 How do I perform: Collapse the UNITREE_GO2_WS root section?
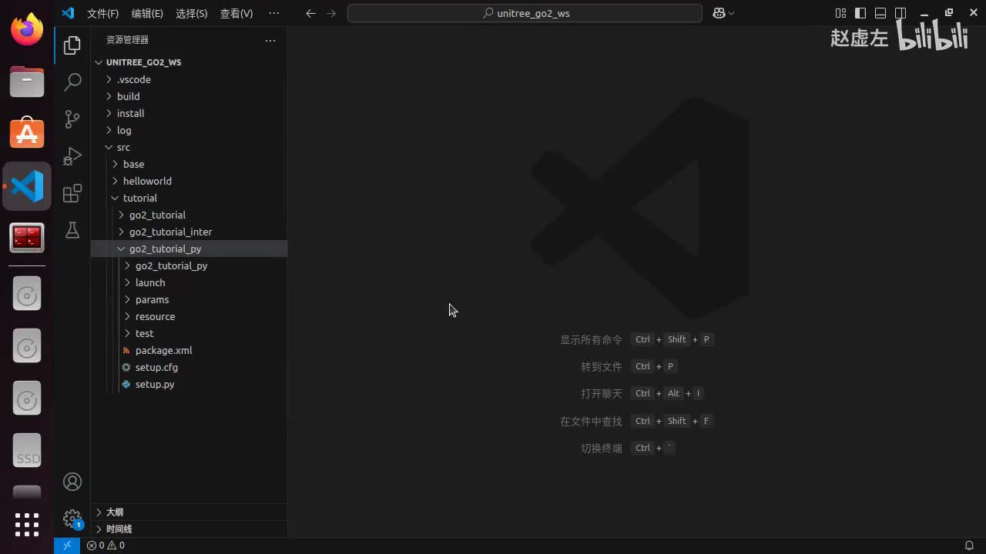189,62
